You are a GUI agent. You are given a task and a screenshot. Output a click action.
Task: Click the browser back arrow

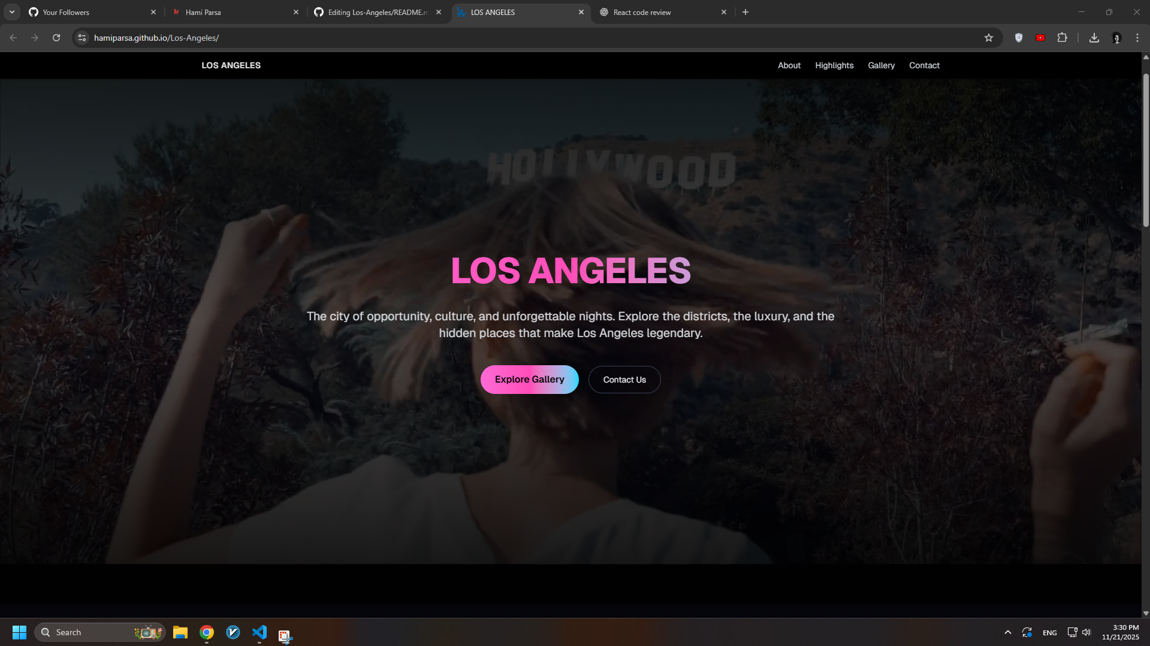point(13,38)
